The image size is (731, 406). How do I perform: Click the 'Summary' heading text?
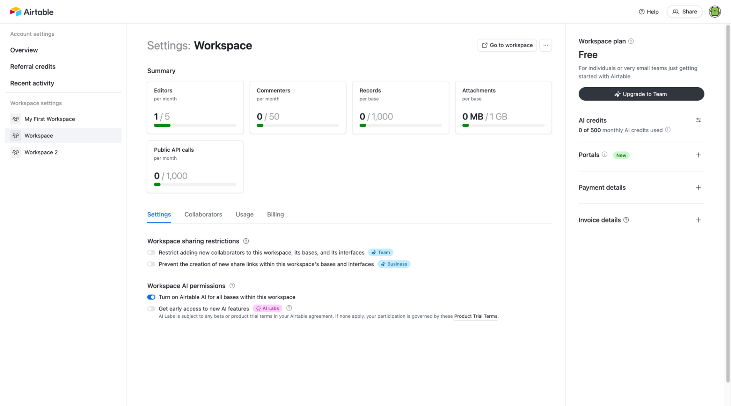[x=161, y=71]
